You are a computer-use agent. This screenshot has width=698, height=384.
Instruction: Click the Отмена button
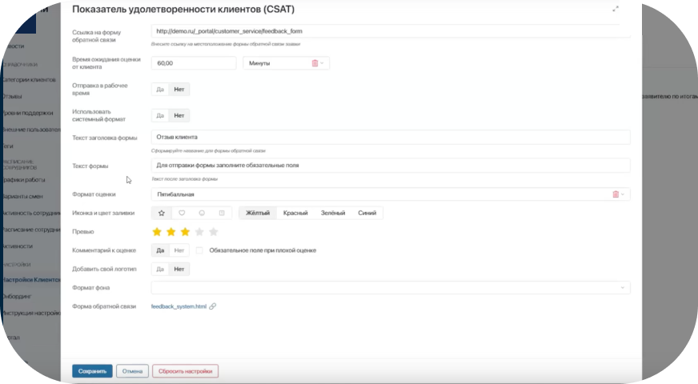132,371
